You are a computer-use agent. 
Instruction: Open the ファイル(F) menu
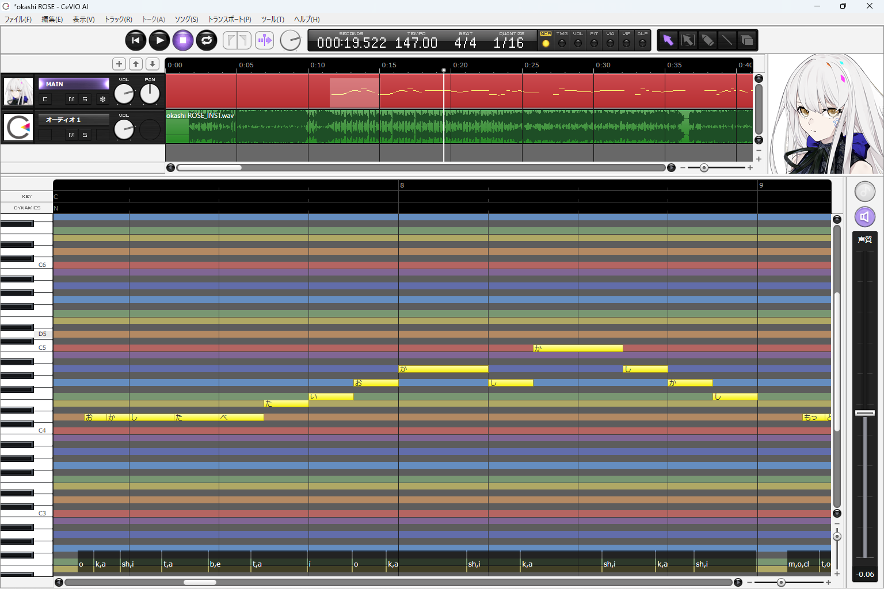(x=18, y=20)
